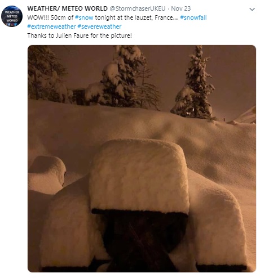Click the Instagram logo inside the avatar
Image resolution: width=260 pixels, height=278 pixels.
point(12,25)
